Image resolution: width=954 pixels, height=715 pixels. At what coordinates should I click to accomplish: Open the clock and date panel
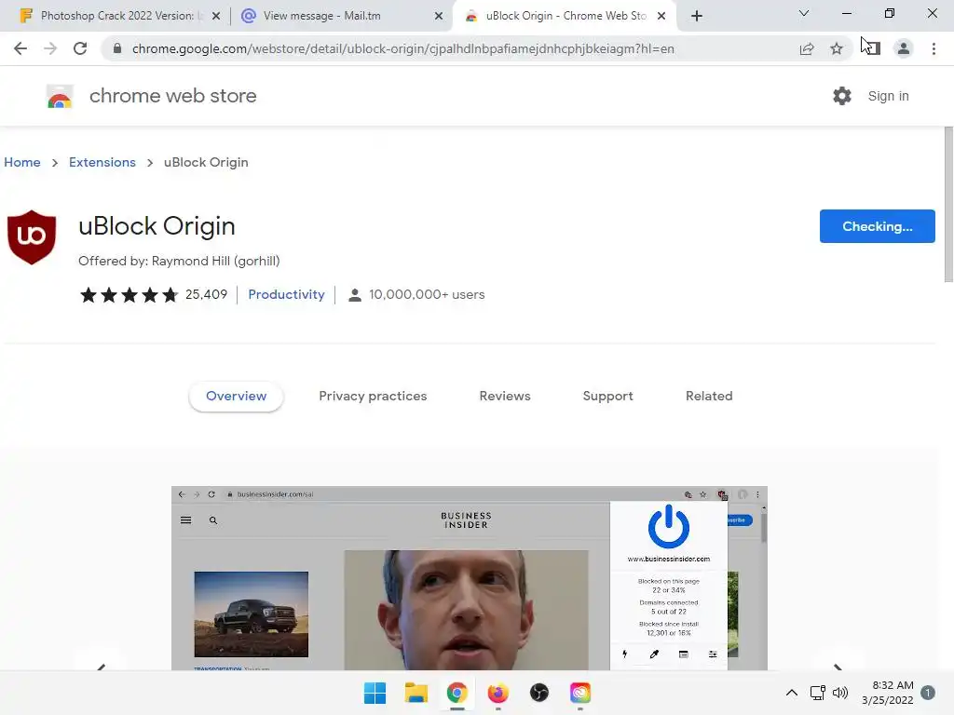(888, 693)
